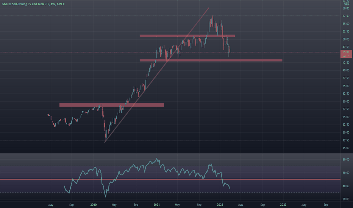Click the 32.50 price axis label
Image resolution: width=353 pixels, height=208 pixels.
[x=346, y=93]
